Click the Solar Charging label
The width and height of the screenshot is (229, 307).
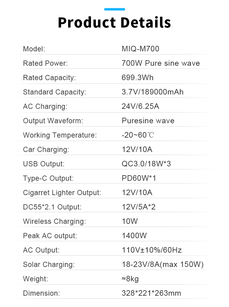[49, 264]
